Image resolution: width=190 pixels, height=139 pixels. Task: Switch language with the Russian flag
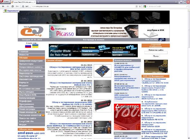point(28,46)
